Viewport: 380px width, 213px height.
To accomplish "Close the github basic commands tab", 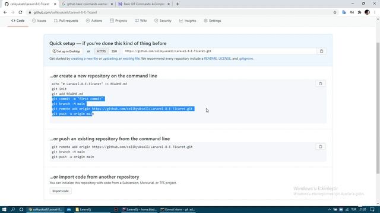I will point(112,4).
